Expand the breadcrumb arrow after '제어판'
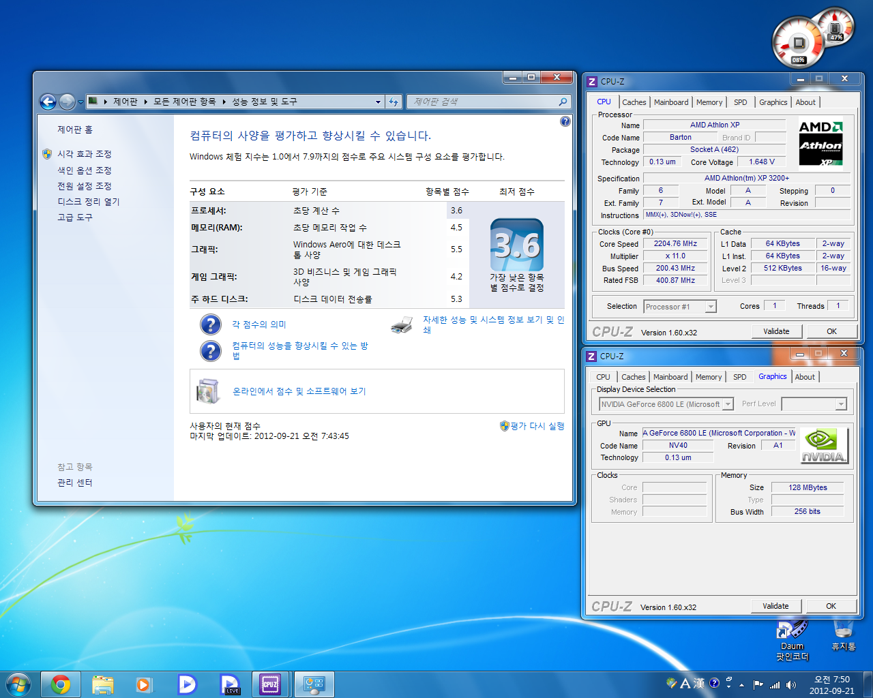This screenshot has width=873, height=698. tap(145, 102)
